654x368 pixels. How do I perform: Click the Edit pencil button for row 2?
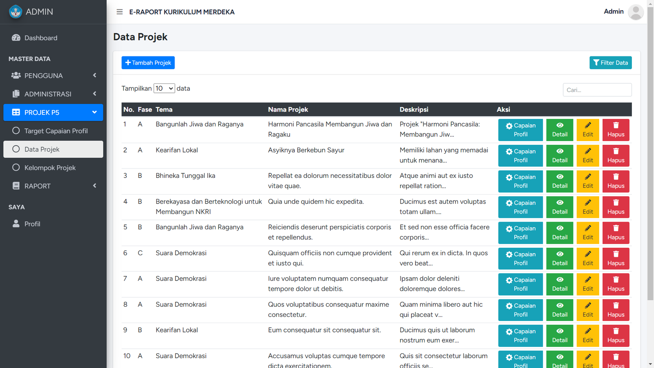tap(587, 155)
